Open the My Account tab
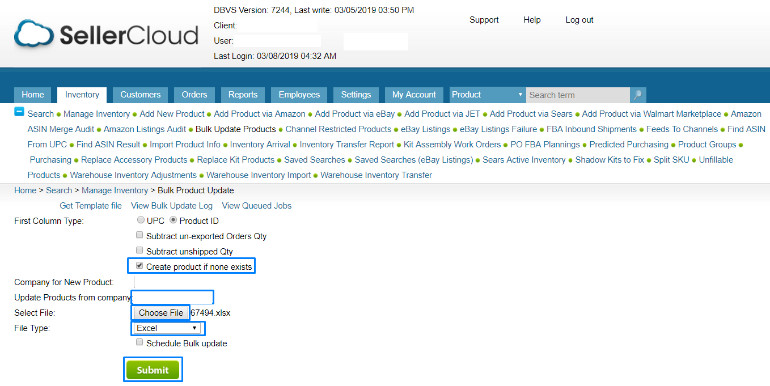Screen dimensions: 770x386 coord(414,95)
